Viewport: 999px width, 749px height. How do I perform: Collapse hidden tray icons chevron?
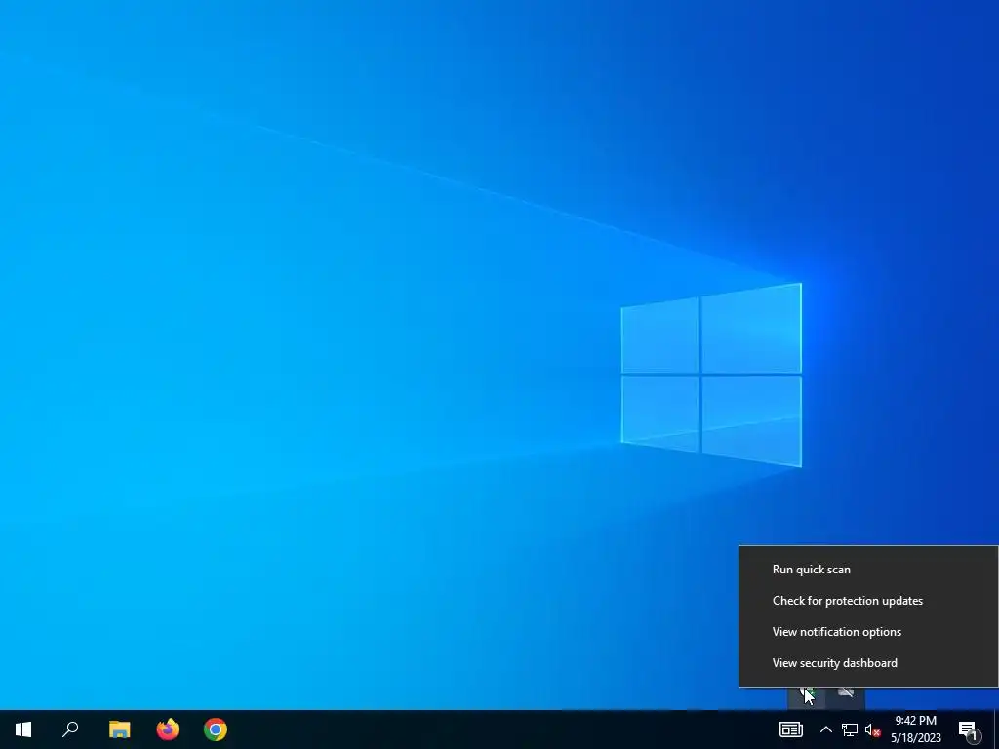tap(825, 729)
